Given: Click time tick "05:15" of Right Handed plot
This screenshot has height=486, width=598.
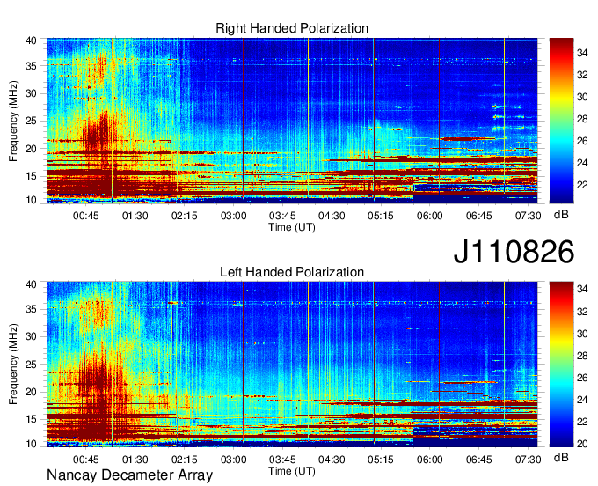Looking at the screenshot, I should click(x=381, y=216).
